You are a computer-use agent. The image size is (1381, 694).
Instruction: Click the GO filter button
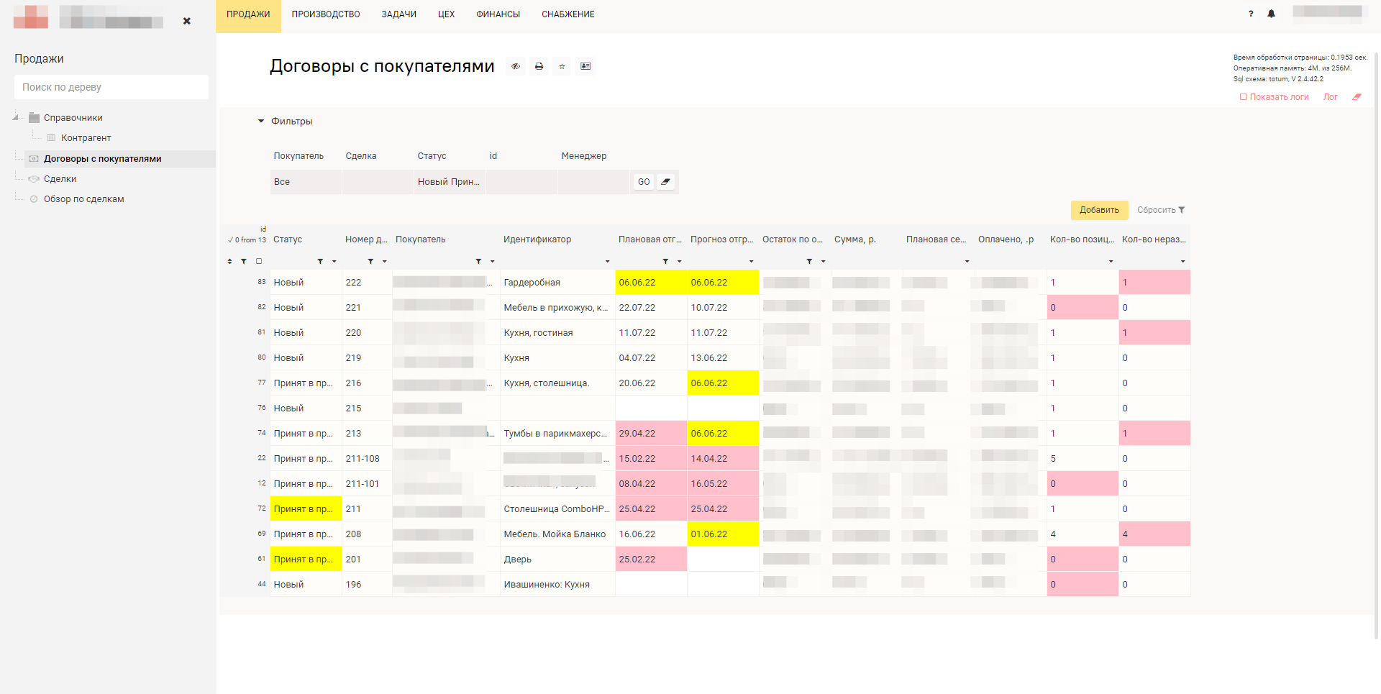pyautogui.click(x=644, y=182)
